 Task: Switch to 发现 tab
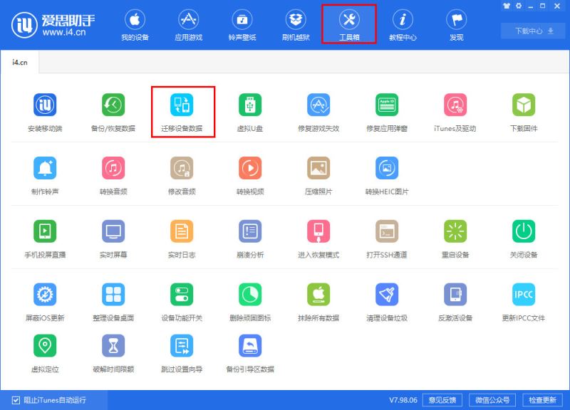pos(456,25)
